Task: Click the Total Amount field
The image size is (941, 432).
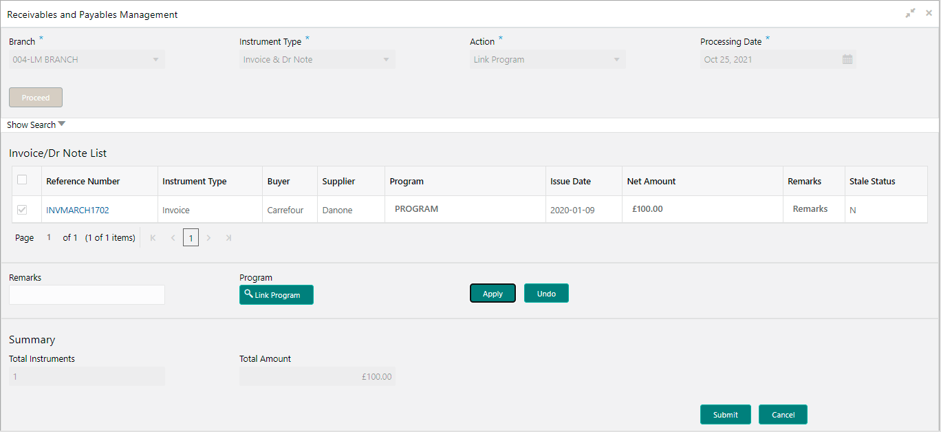Action: (x=317, y=376)
